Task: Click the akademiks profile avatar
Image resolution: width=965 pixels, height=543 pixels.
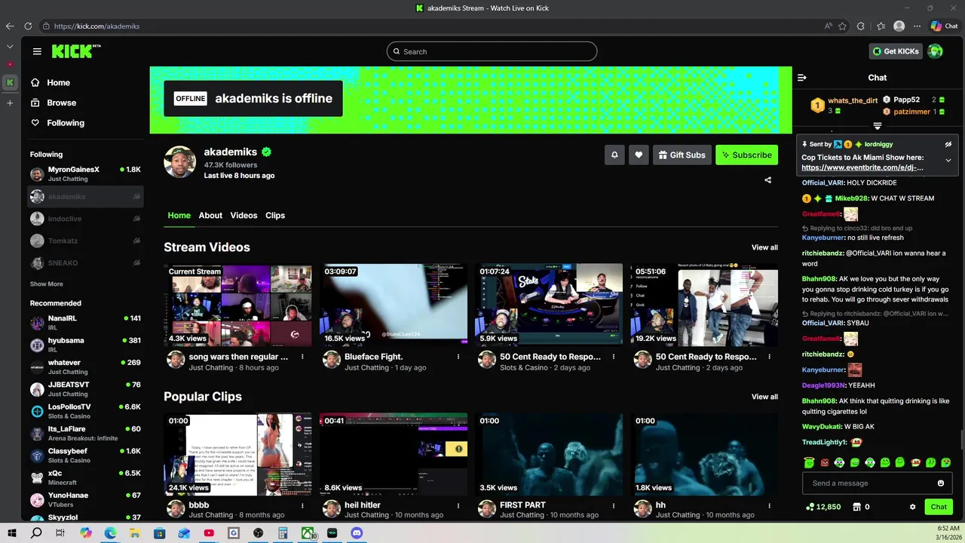Action: [180, 162]
